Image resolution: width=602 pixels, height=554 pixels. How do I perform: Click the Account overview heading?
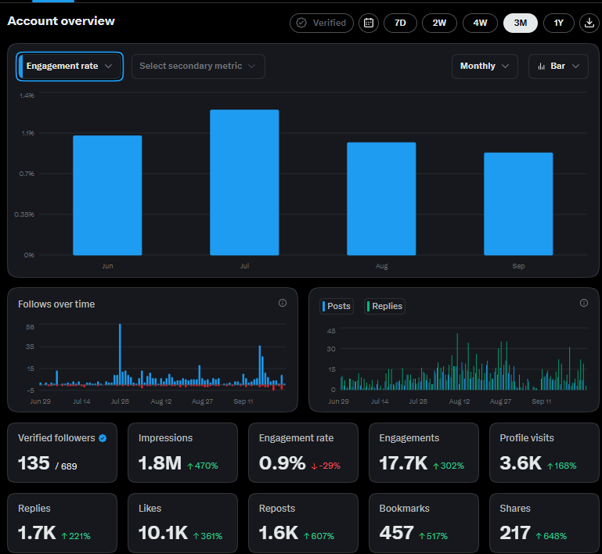click(61, 21)
